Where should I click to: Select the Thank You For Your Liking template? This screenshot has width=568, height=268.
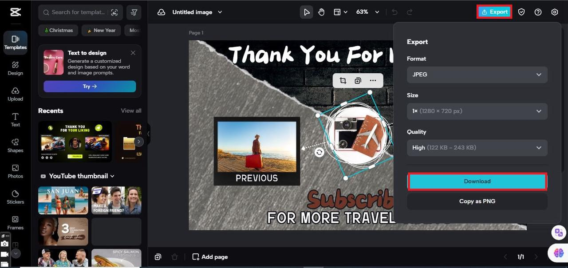pyautogui.click(x=75, y=141)
